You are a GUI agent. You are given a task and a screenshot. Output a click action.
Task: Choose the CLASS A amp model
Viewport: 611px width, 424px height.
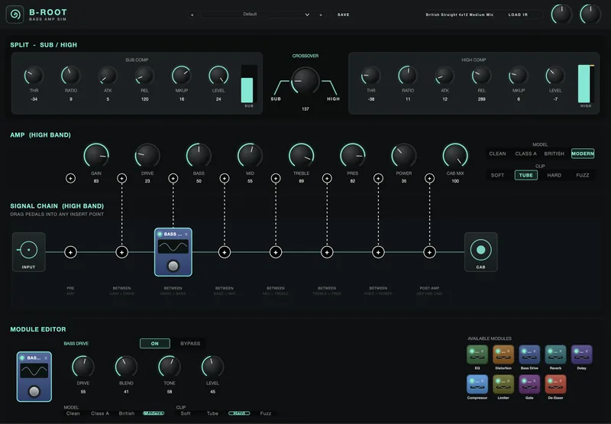tap(525, 154)
